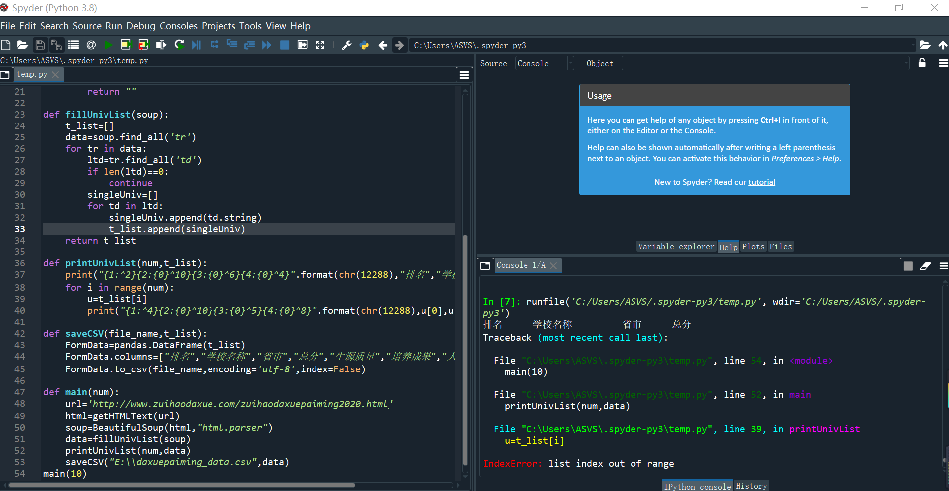Screen dimensions: 949x491
Task: Stop debugging with the blue square
Action: (285, 45)
